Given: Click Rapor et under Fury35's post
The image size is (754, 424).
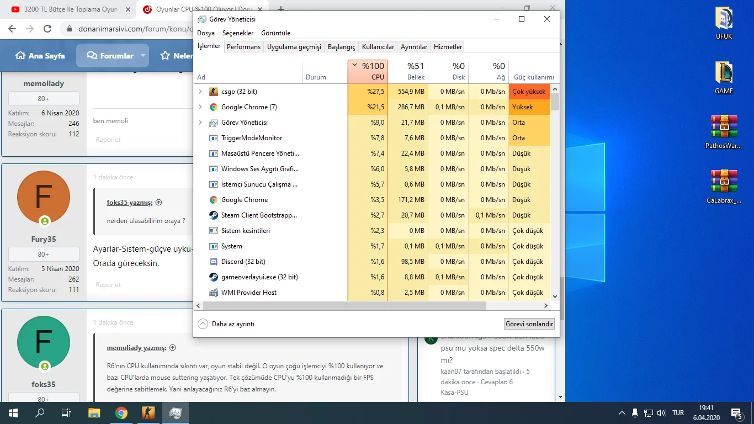Looking at the screenshot, I should click(108, 285).
